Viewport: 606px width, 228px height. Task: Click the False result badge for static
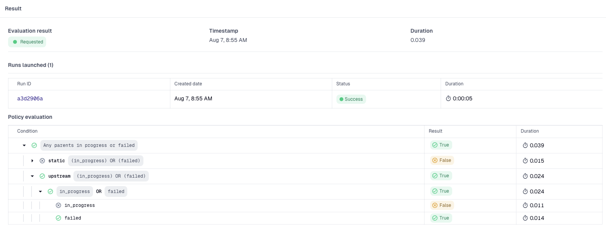click(442, 160)
